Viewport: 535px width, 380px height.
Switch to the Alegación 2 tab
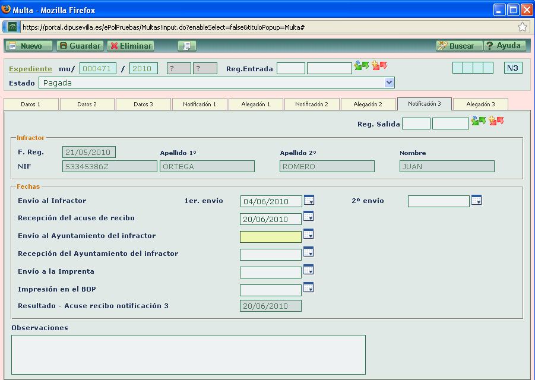(x=368, y=103)
